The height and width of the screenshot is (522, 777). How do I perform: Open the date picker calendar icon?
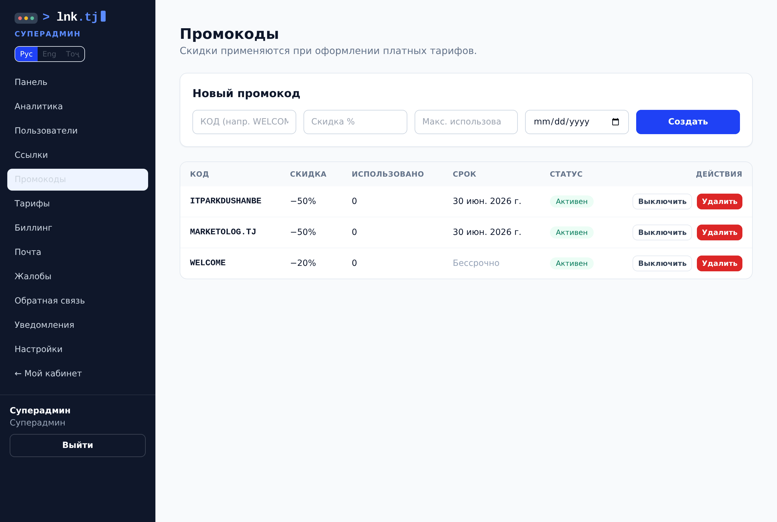pos(615,122)
